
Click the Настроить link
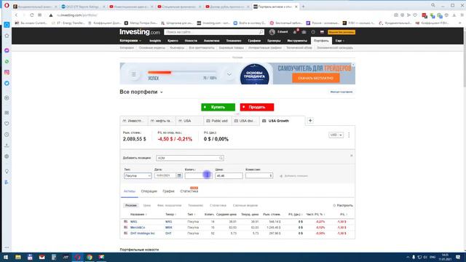[x=343, y=205]
